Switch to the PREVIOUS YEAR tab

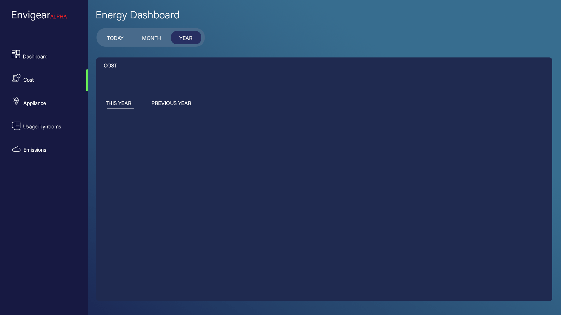tap(171, 103)
